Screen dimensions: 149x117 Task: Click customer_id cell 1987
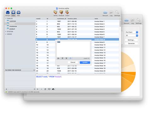pos(59,21)
